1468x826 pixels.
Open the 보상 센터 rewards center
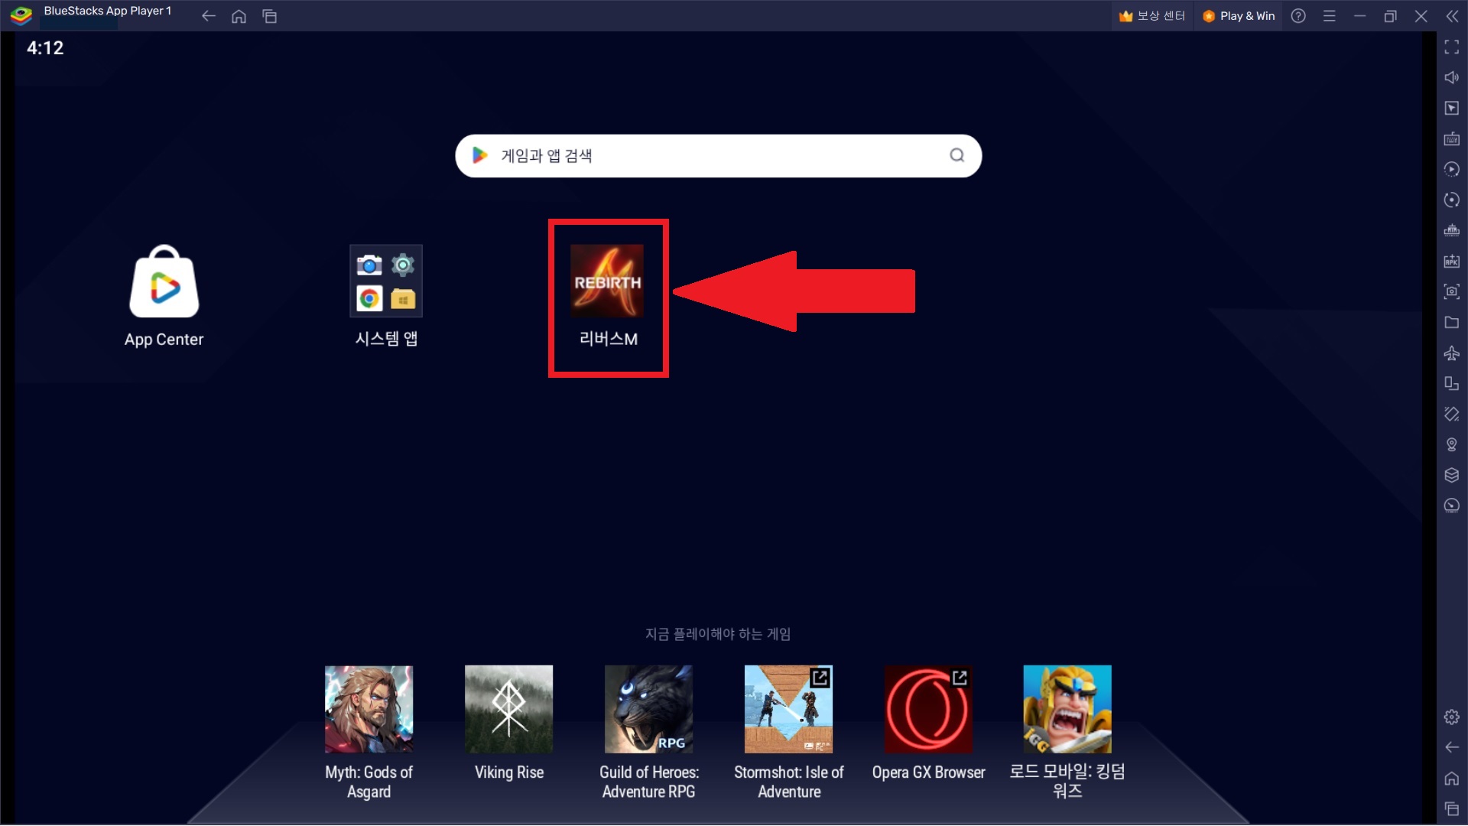tap(1151, 16)
